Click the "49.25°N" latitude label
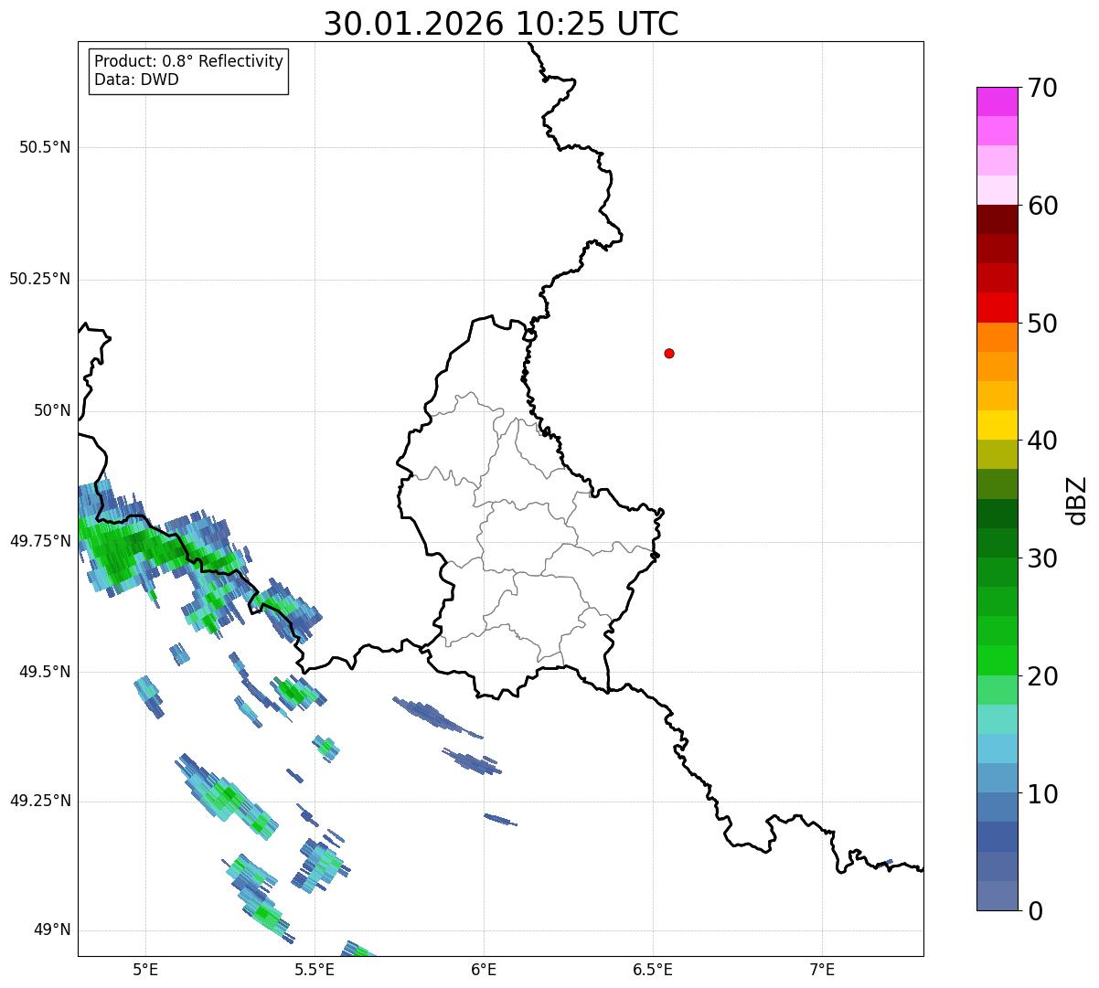The image size is (1099, 988). point(39,802)
